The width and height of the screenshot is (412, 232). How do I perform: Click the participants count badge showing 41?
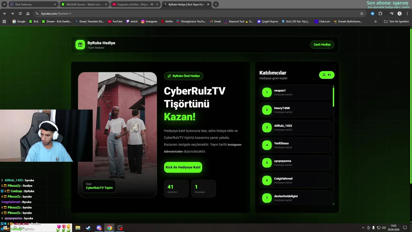pyautogui.click(x=327, y=75)
